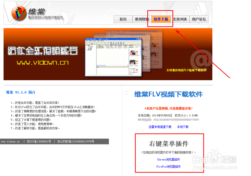Open the 支持列表 navigation tab
The width and height of the screenshot is (251, 176).
pos(180,19)
